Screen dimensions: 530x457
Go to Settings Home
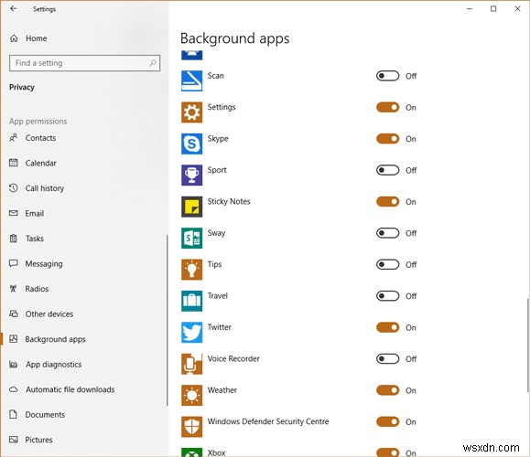click(84, 38)
